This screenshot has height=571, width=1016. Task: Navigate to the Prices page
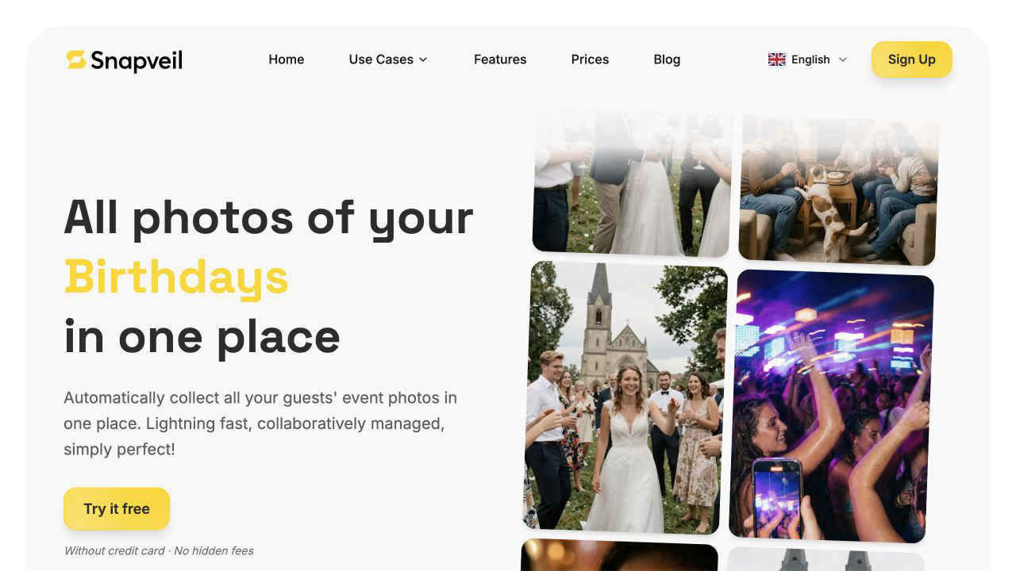(590, 59)
